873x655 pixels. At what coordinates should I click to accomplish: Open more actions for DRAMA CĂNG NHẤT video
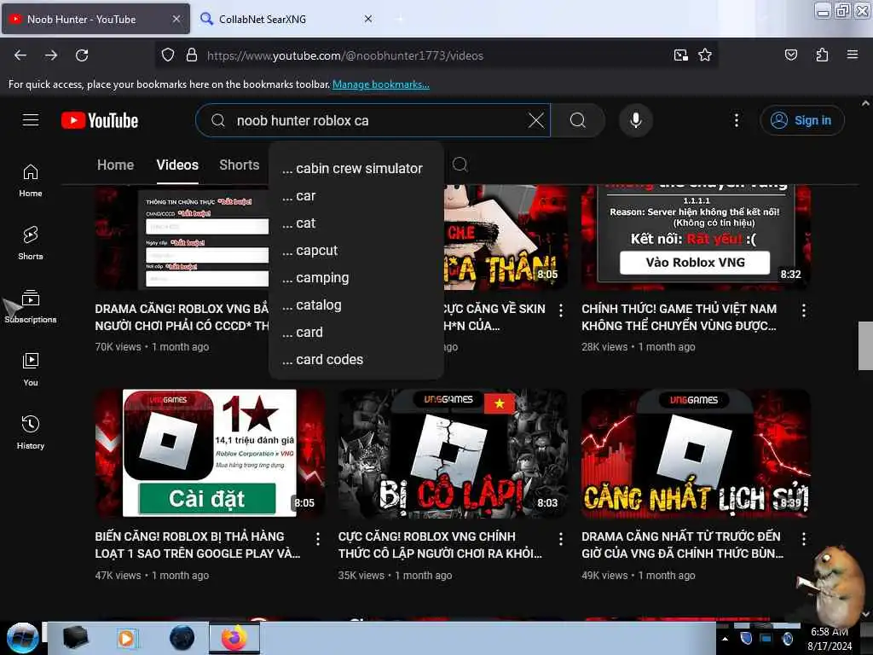tap(803, 539)
